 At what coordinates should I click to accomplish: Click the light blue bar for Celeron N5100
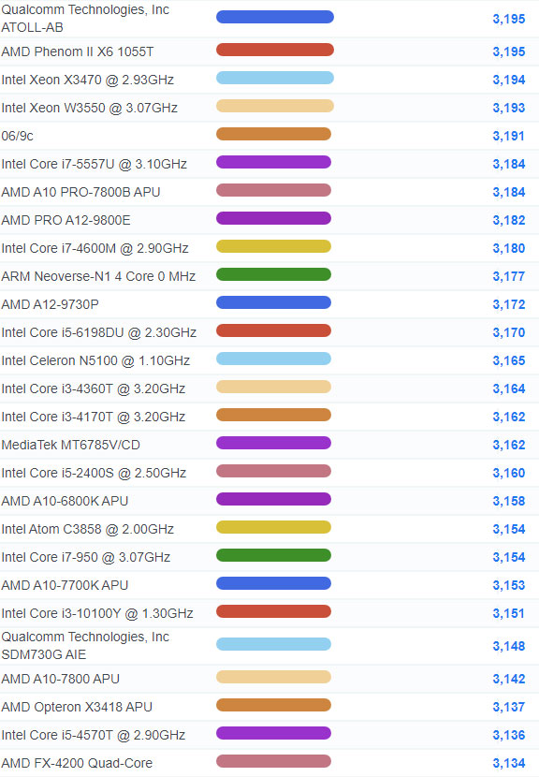pyautogui.click(x=273, y=359)
